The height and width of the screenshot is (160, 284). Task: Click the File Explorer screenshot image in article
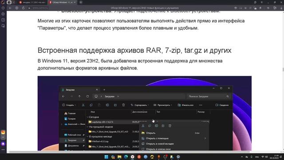coord(145,113)
